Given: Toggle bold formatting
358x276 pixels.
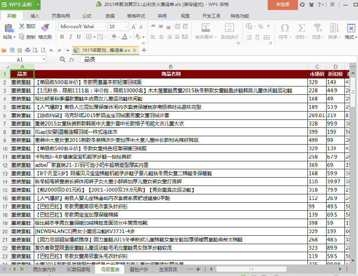Looking at the screenshot, I should coord(62,37).
